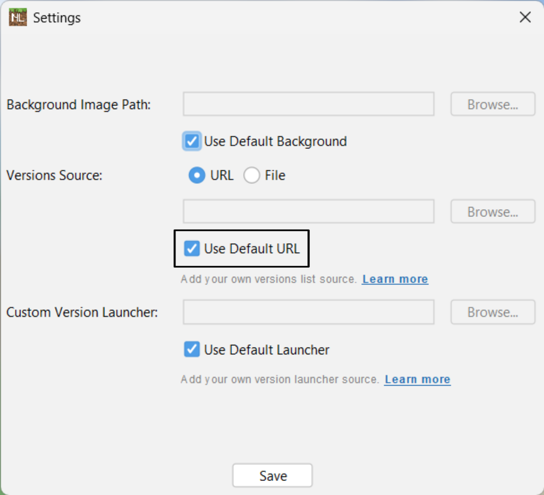Click the Custom Version Launcher label
The height and width of the screenshot is (495, 544).
[x=82, y=312]
